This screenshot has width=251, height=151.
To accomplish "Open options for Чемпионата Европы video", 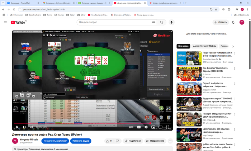I will point(235,69).
